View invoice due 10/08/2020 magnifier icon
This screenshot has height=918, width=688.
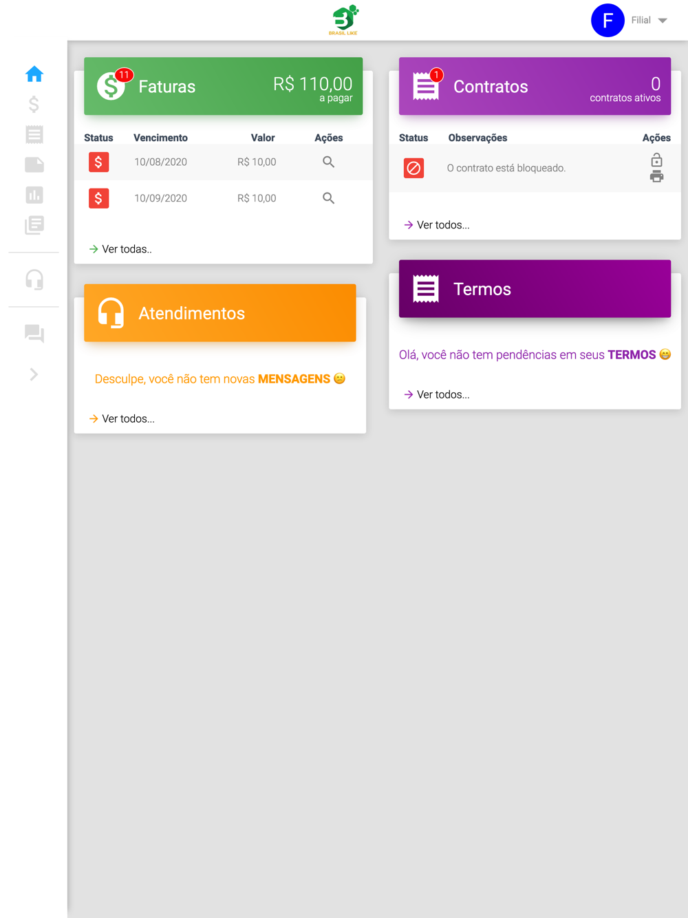click(x=328, y=162)
